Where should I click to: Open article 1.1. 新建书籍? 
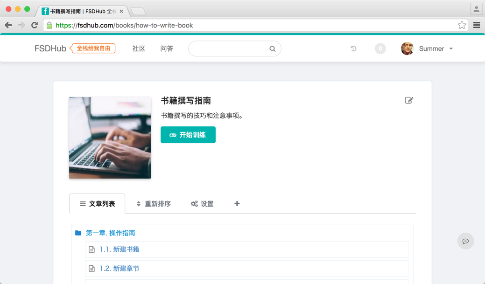pyautogui.click(x=119, y=249)
